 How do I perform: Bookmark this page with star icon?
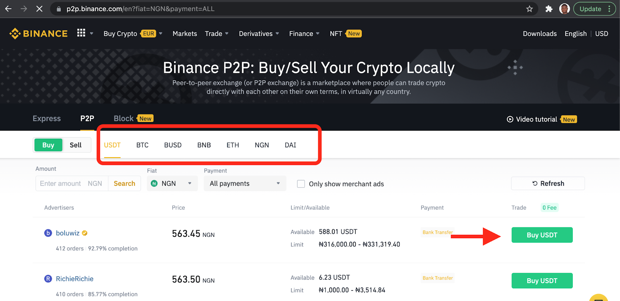tap(529, 9)
